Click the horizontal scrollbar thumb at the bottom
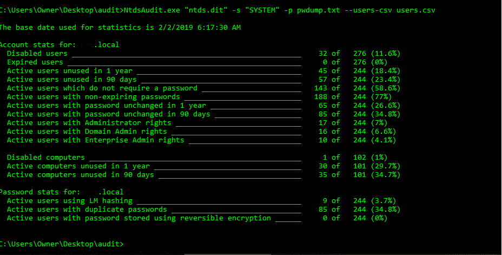The width and height of the screenshot is (502, 255). tap(228, 254)
